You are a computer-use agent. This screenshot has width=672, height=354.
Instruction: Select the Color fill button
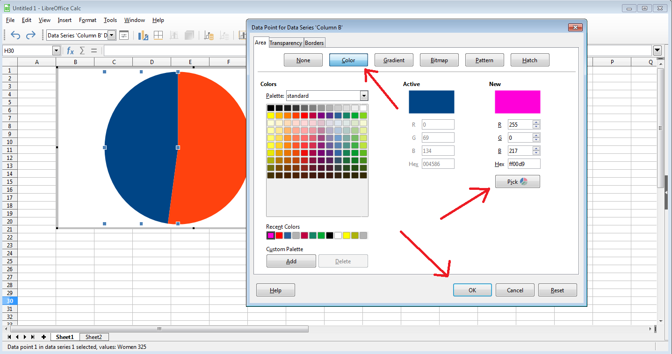[348, 60]
